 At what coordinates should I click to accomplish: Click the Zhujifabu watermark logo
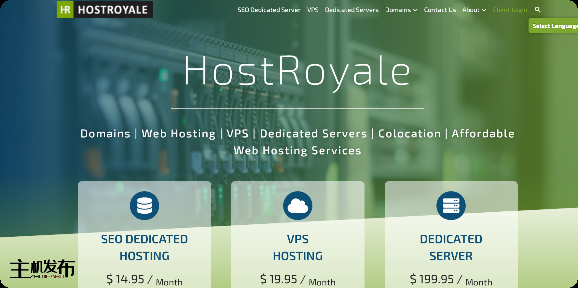42,269
